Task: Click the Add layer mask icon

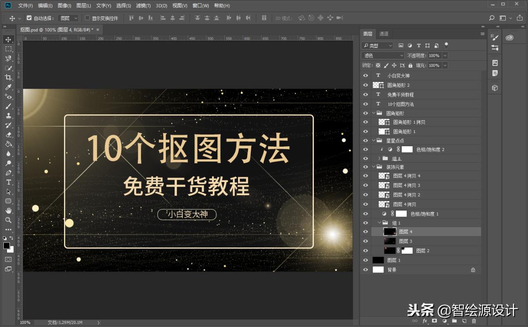Action: (434, 320)
